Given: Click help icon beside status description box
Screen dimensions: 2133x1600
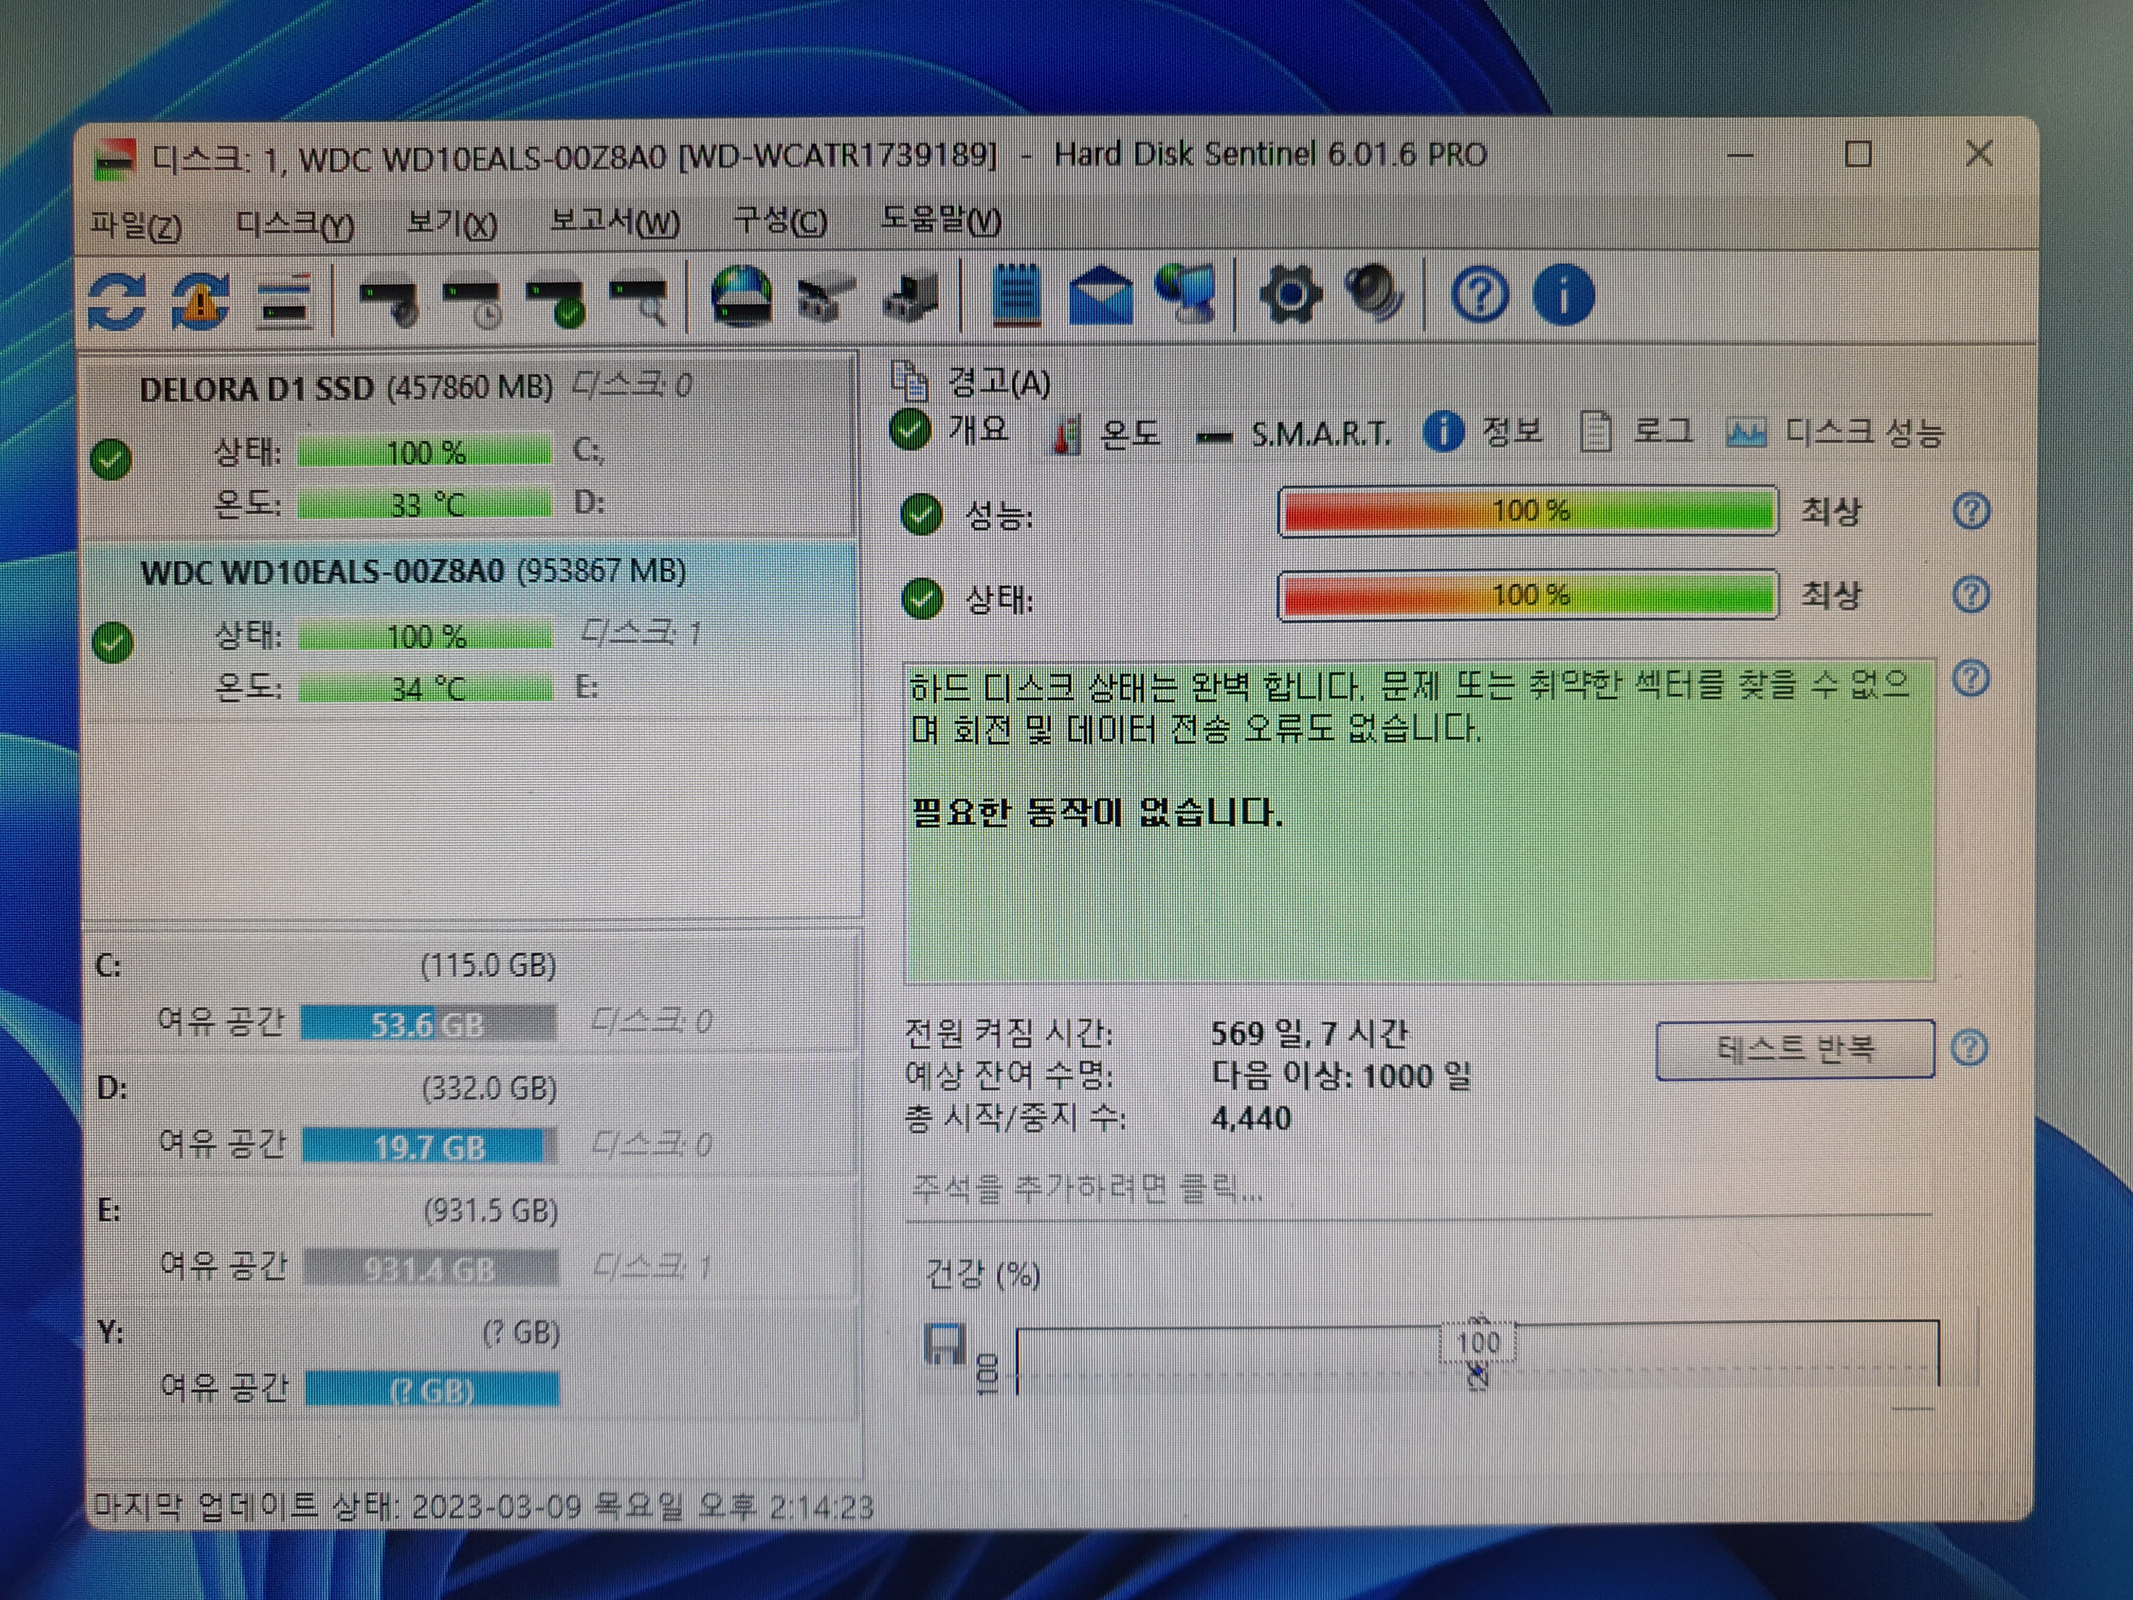Looking at the screenshot, I should (x=1971, y=679).
